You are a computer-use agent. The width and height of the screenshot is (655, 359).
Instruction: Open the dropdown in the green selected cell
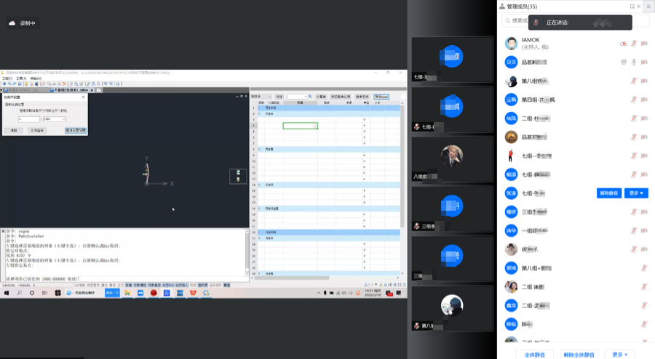[x=315, y=126]
